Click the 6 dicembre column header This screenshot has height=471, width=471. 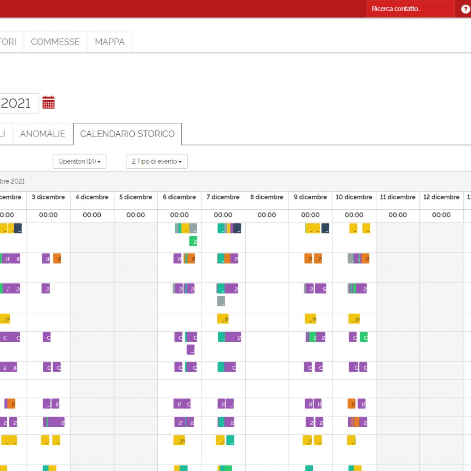coord(179,197)
